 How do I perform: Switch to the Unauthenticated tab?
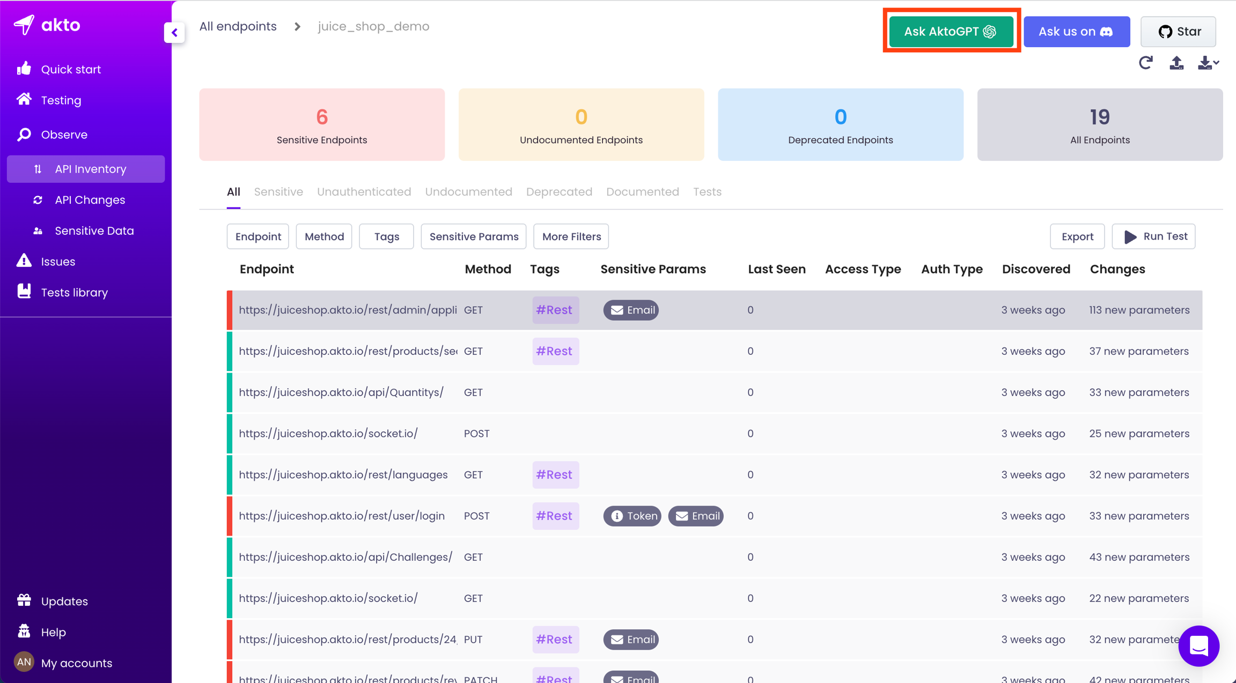pos(364,192)
